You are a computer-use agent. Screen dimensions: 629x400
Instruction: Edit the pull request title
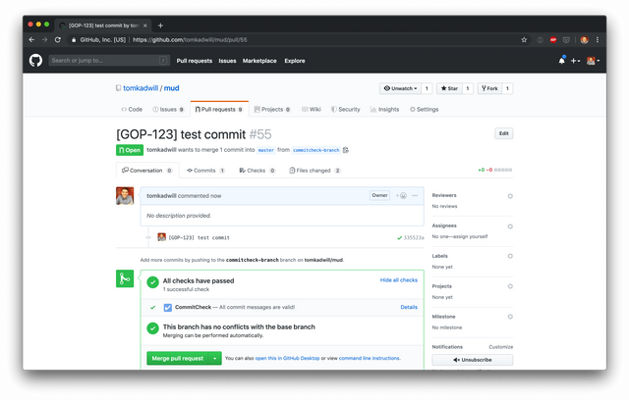[x=504, y=133]
